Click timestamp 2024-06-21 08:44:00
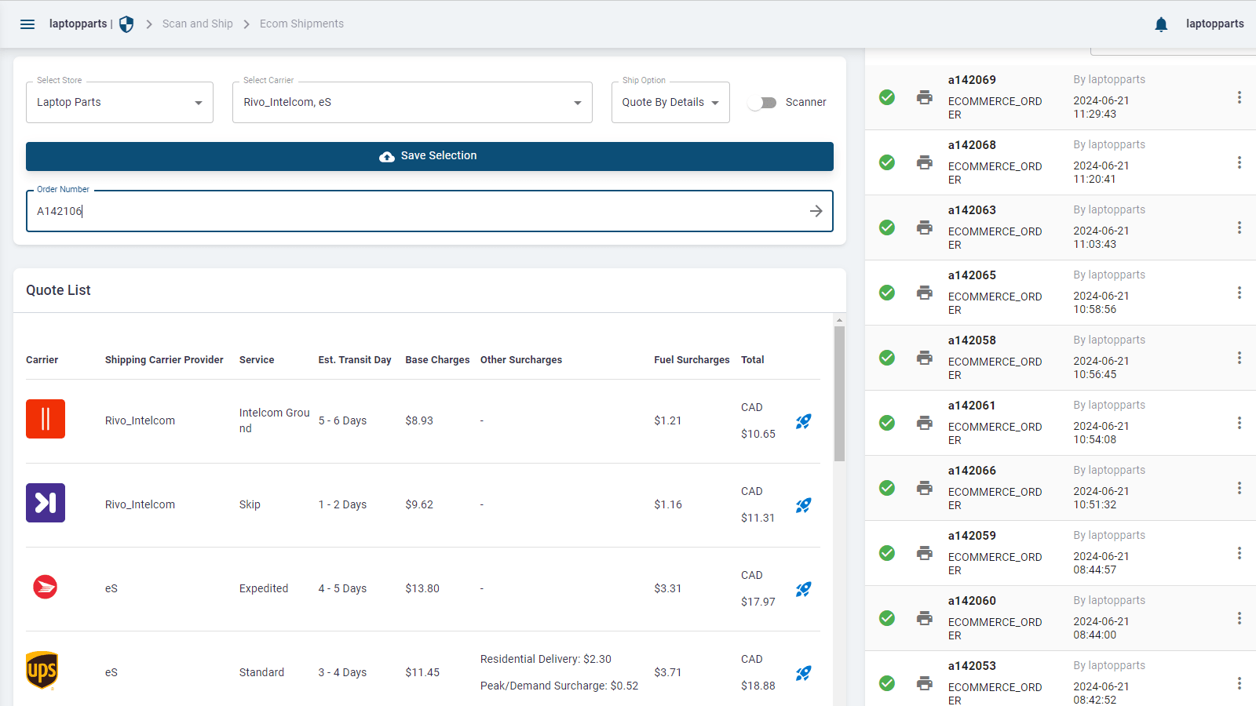Screen dimensions: 1256x706 pos(1101,628)
